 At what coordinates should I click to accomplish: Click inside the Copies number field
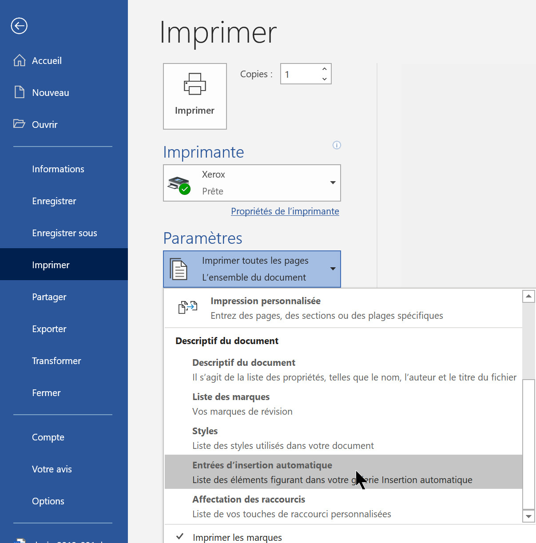pos(300,74)
